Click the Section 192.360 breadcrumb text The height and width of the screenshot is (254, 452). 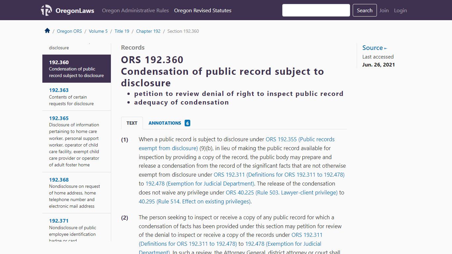point(183,31)
